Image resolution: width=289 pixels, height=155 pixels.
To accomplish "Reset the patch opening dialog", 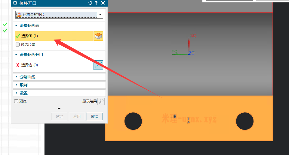I will click(x=90, y=3).
